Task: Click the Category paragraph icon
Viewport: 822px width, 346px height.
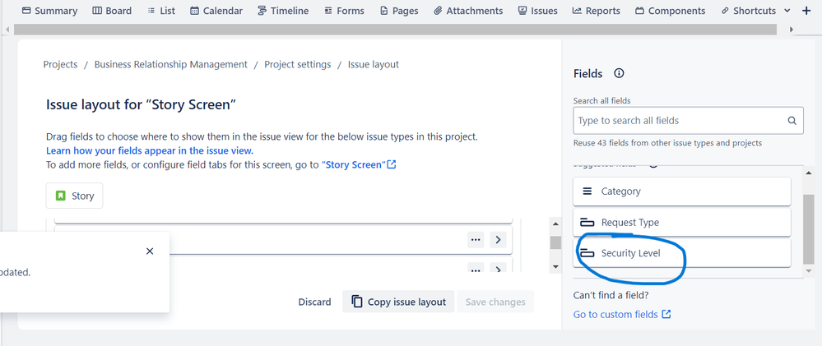Action: click(587, 191)
